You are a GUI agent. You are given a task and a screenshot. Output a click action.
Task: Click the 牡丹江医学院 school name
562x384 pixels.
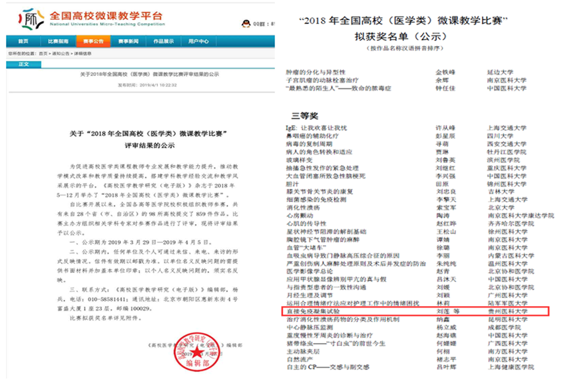[507, 152]
